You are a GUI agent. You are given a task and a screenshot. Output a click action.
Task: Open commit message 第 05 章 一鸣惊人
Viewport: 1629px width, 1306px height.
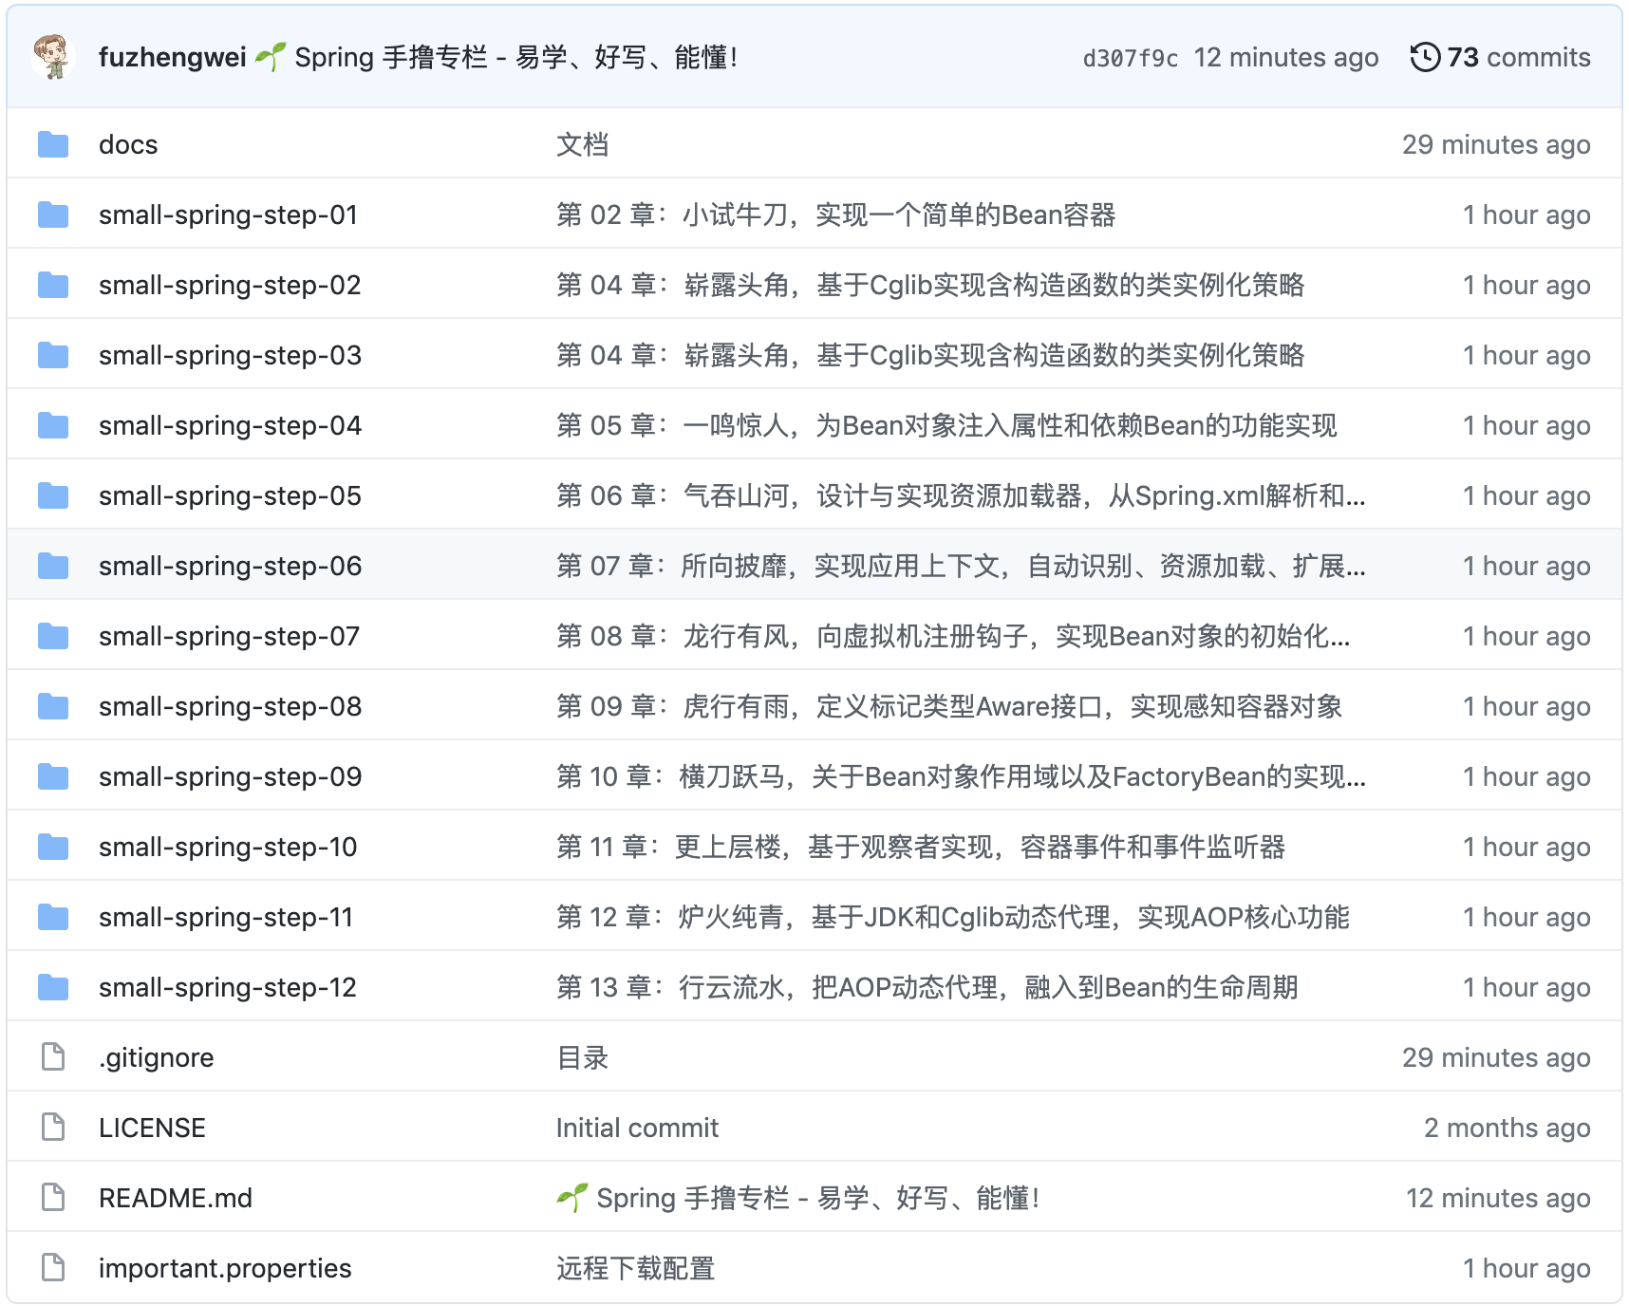pos(946,425)
